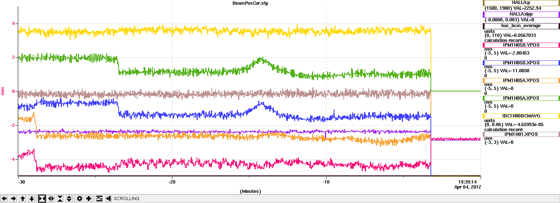Screen dimensions: 560x203
Task: Pan the plot right with the right arrow button
Action: 13,199
